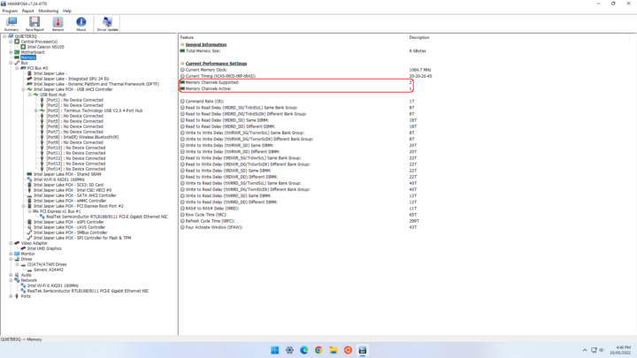Click the [Port1] USB plug icon
637x358 pixels.
(x=42, y=100)
